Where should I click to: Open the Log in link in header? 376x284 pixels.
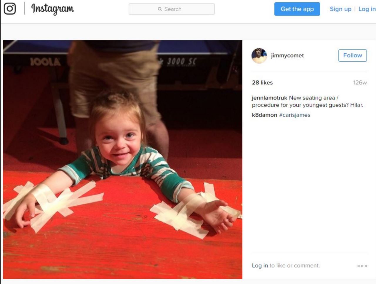[367, 9]
